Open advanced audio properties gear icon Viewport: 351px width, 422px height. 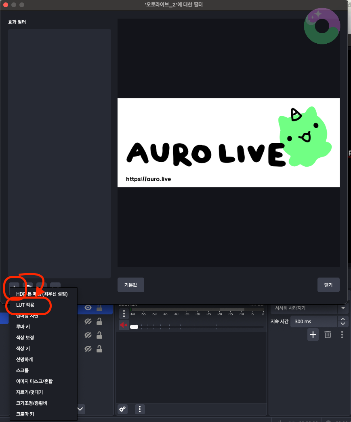(x=122, y=409)
